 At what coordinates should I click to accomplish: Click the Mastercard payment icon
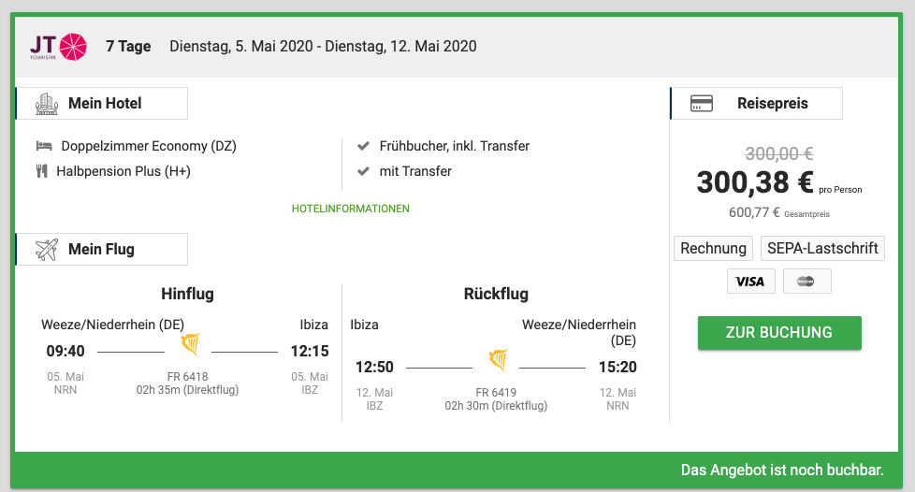pos(806,281)
